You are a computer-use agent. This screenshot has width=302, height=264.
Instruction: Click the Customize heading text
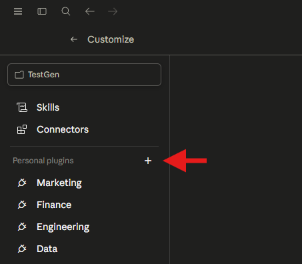[x=111, y=39]
